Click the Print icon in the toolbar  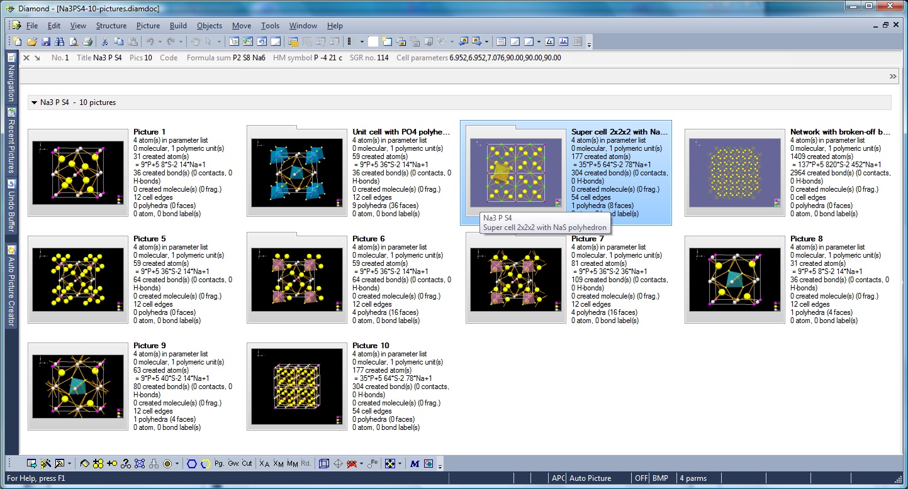pos(87,42)
